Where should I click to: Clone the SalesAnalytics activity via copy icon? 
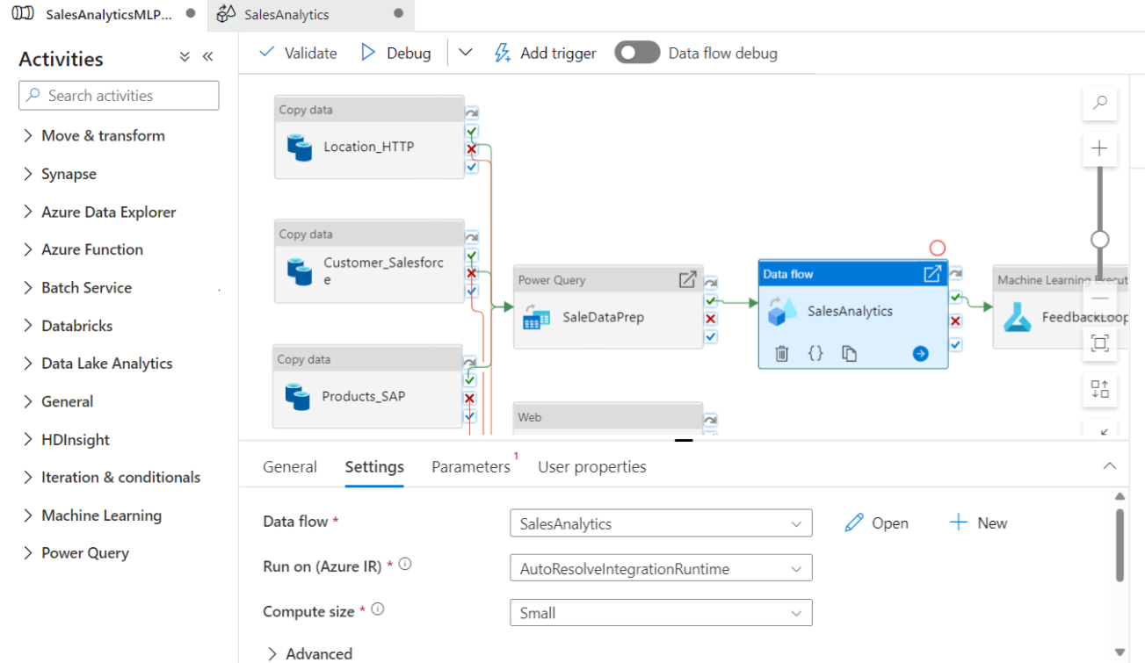(849, 354)
